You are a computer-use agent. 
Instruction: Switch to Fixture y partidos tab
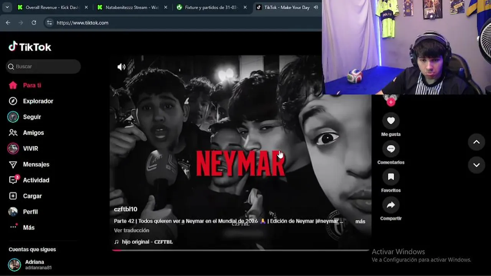coord(211,7)
